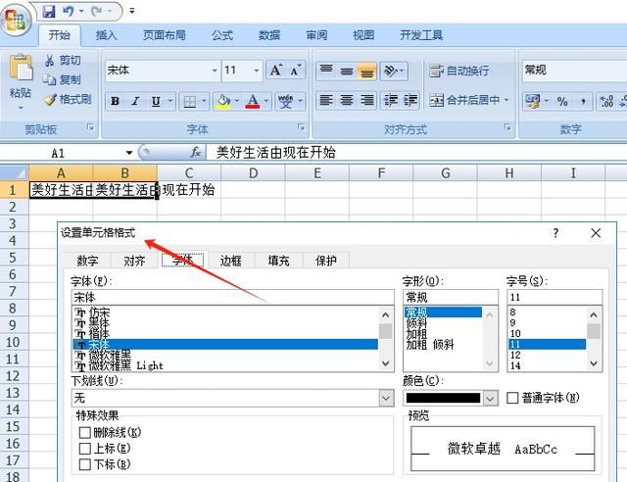Open the 填充 tab in dialog

(x=278, y=261)
